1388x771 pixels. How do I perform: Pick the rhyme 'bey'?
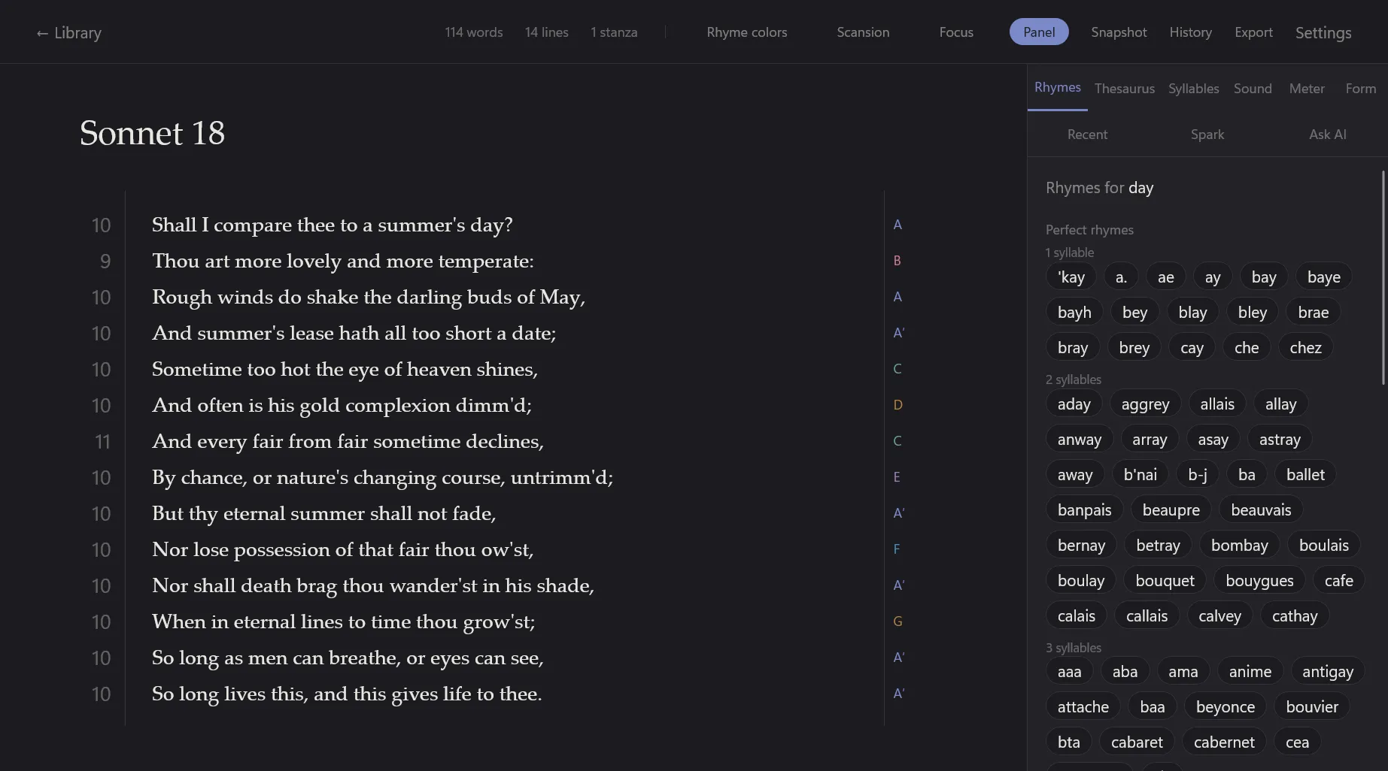(x=1134, y=313)
